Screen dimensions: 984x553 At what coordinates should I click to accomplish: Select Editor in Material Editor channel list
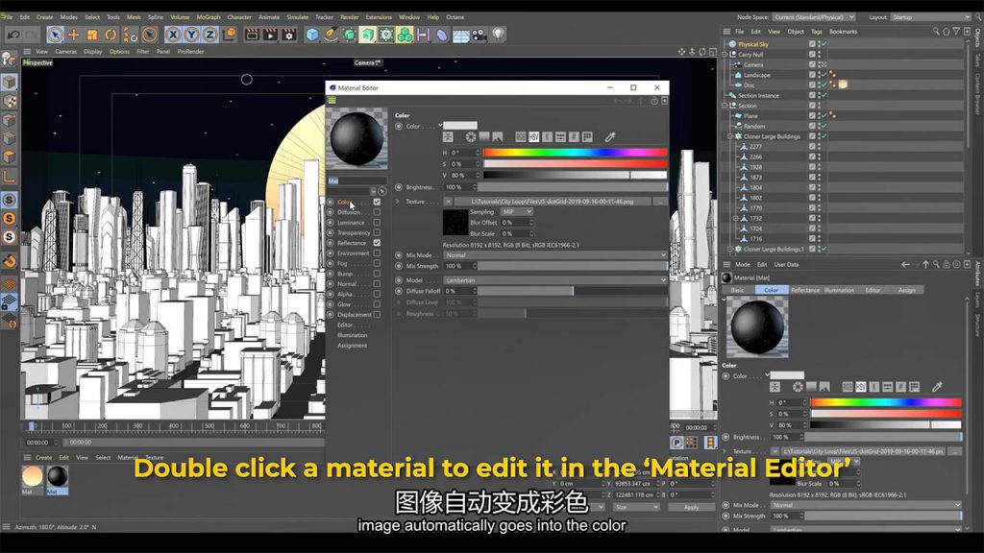345,325
